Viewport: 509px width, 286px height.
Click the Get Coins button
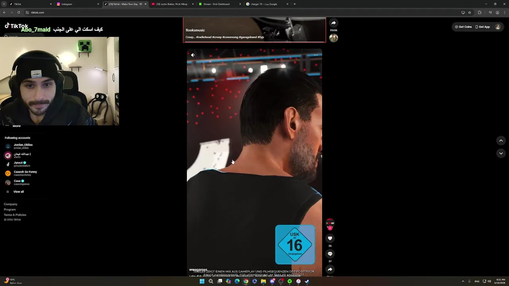click(x=463, y=27)
